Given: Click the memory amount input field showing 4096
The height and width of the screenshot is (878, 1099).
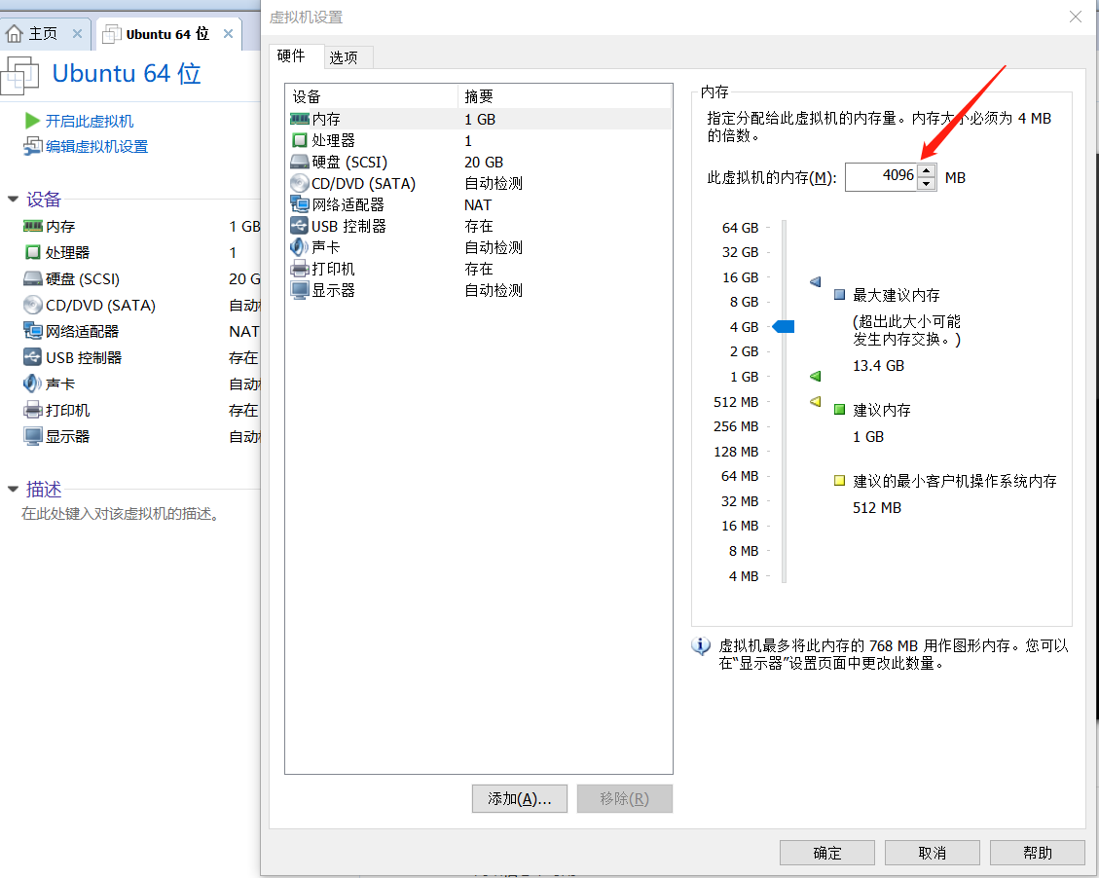Looking at the screenshot, I should point(882,176).
